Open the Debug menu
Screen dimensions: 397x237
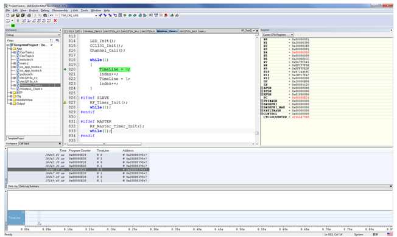pos(45,10)
